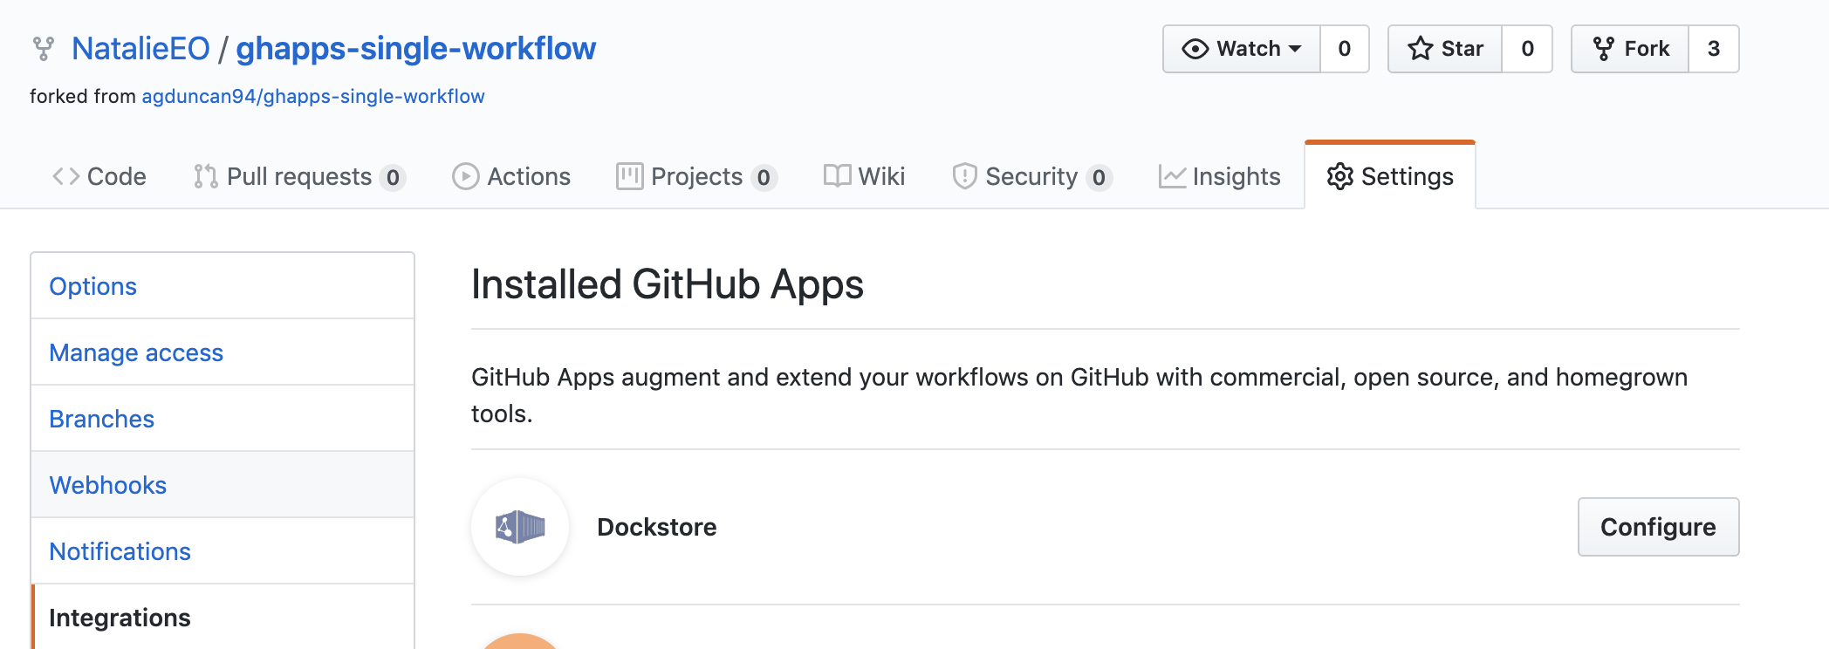The image size is (1829, 649).
Task: Select the Settings tab
Action: point(1390,176)
